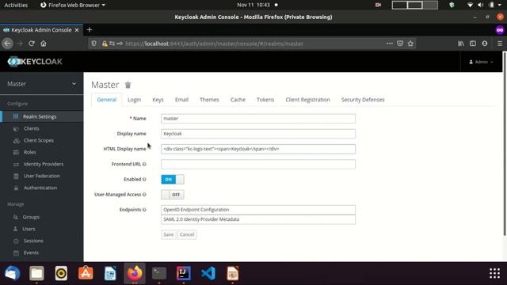
Task: Open Visual Studio Code from dock
Action: (208, 273)
